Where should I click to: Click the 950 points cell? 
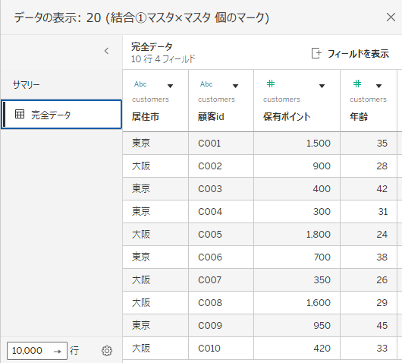click(x=297, y=326)
